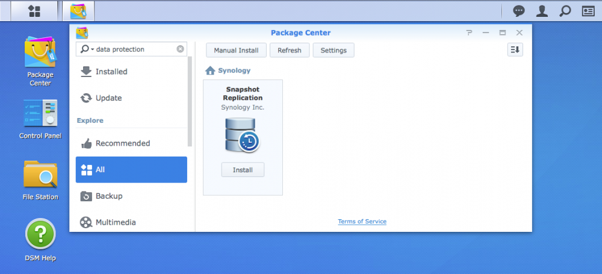Viewport: 602px width, 274px height.
Task: Click the Explore section heading
Action: 90,120
